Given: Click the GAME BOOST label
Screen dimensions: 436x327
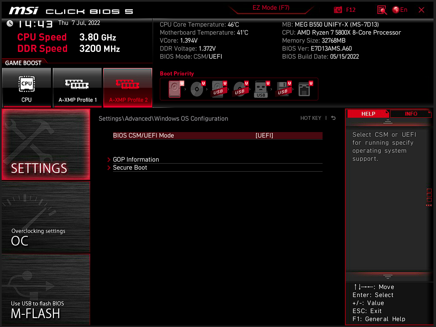Looking at the screenshot, I should click(23, 63).
